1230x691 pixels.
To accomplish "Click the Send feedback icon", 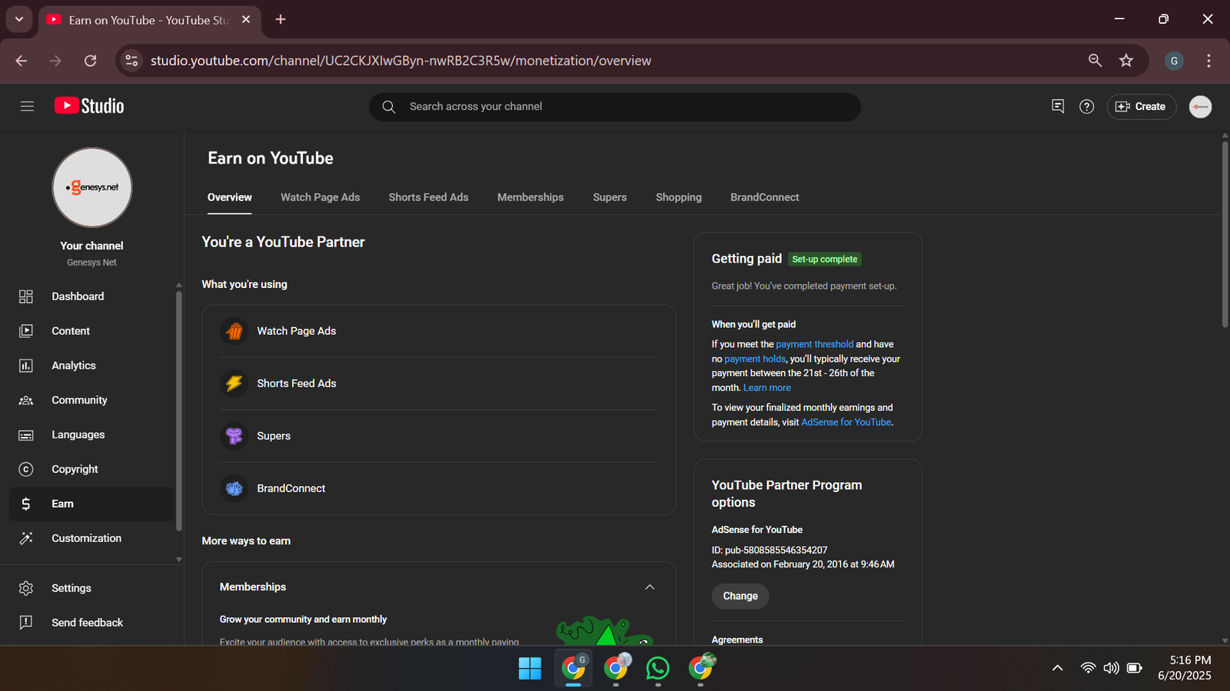I will coord(26,623).
